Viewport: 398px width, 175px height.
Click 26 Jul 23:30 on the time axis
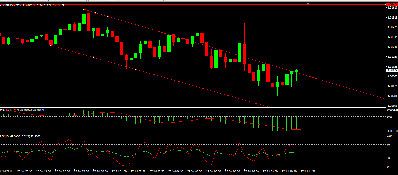click(x=81, y=171)
